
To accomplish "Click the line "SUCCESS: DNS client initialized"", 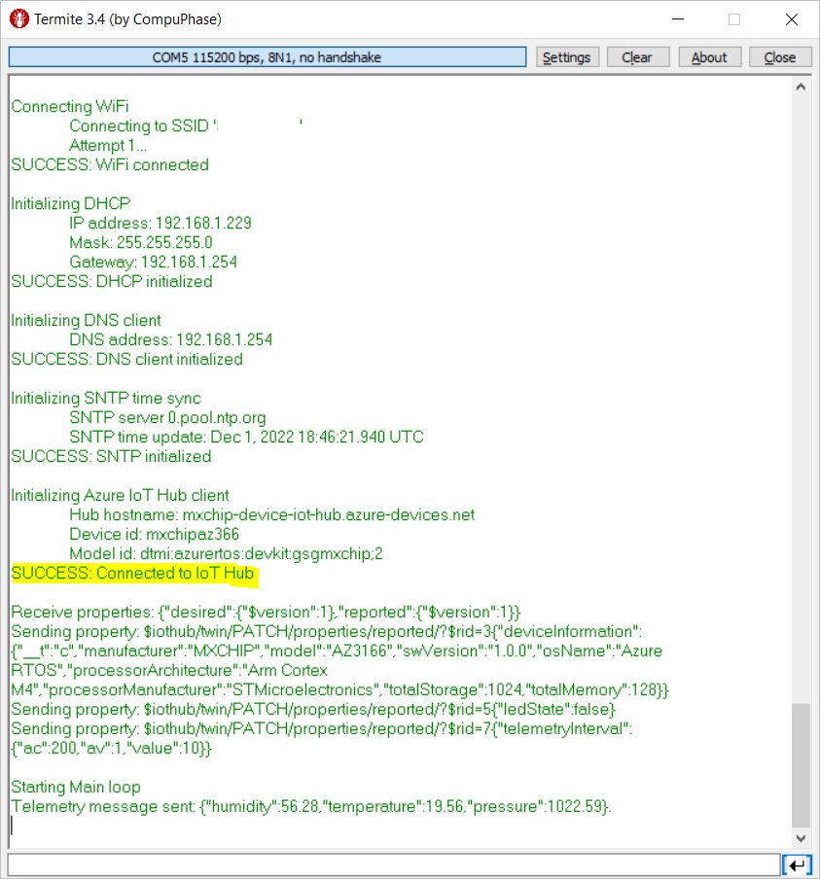I will [x=126, y=360].
